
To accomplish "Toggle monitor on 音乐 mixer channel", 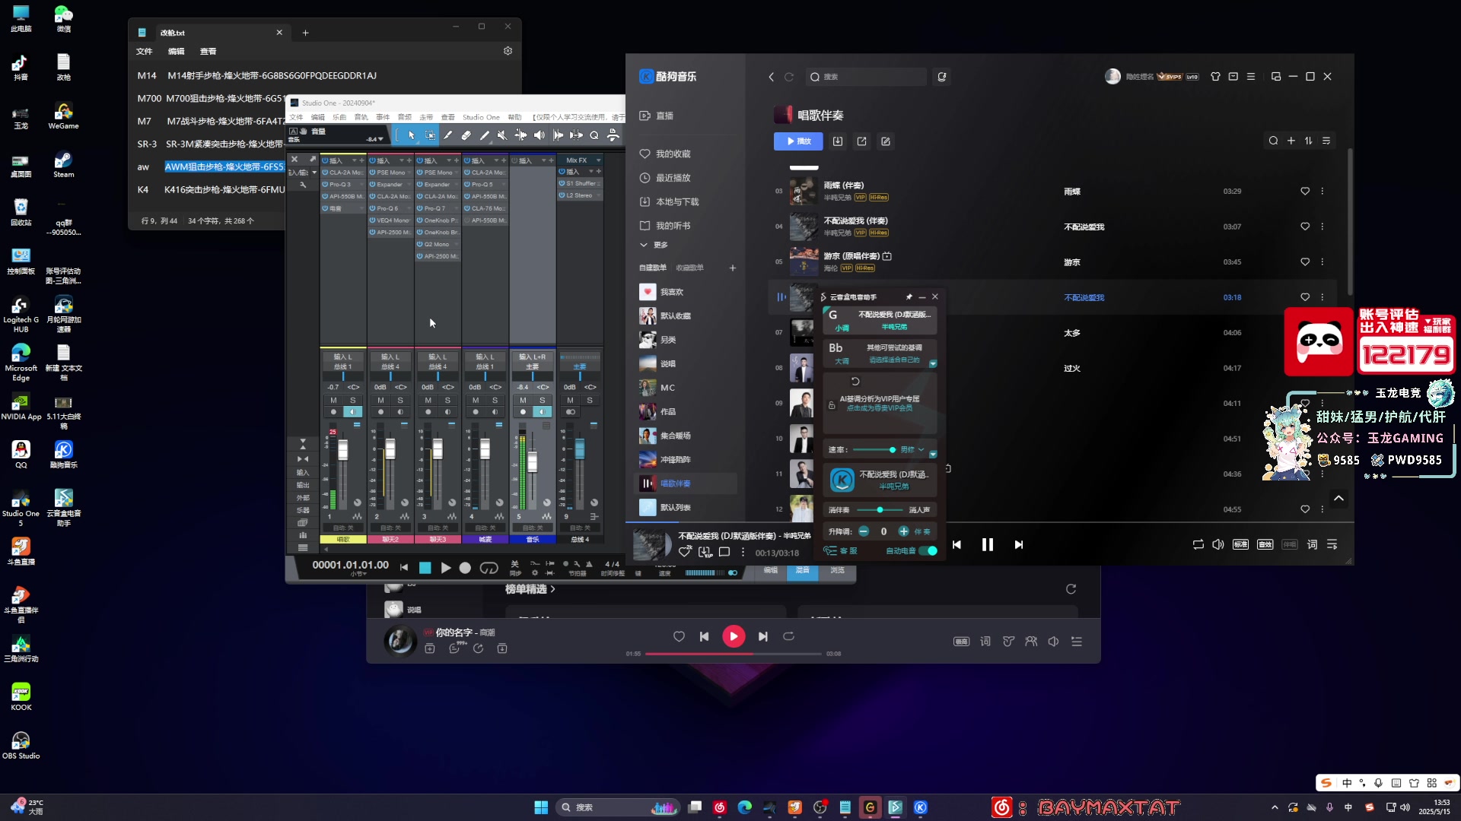I will click(543, 411).
